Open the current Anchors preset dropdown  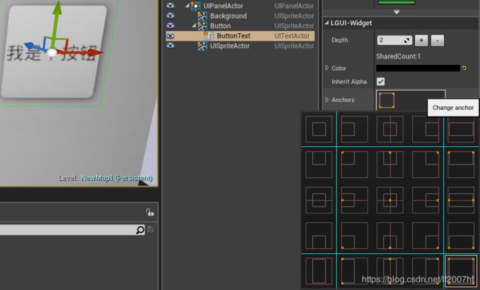(411, 100)
